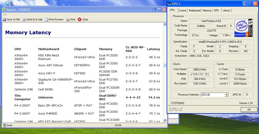The width and height of the screenshot is (259, 134).
Task: Expand the Processor Selection dropdown
Action: pyautogui.click(x=226, y=95)
